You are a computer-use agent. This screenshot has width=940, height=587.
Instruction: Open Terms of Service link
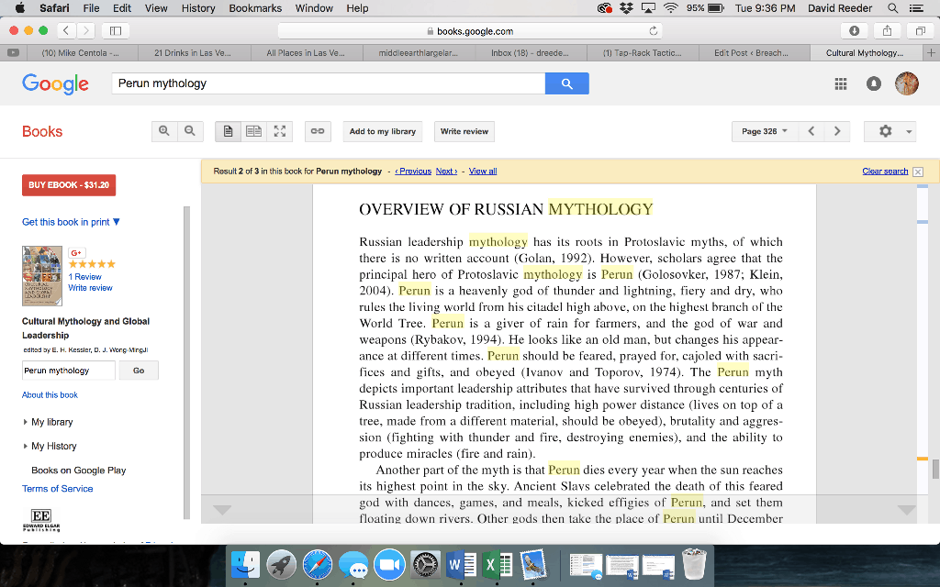point(58,489)
